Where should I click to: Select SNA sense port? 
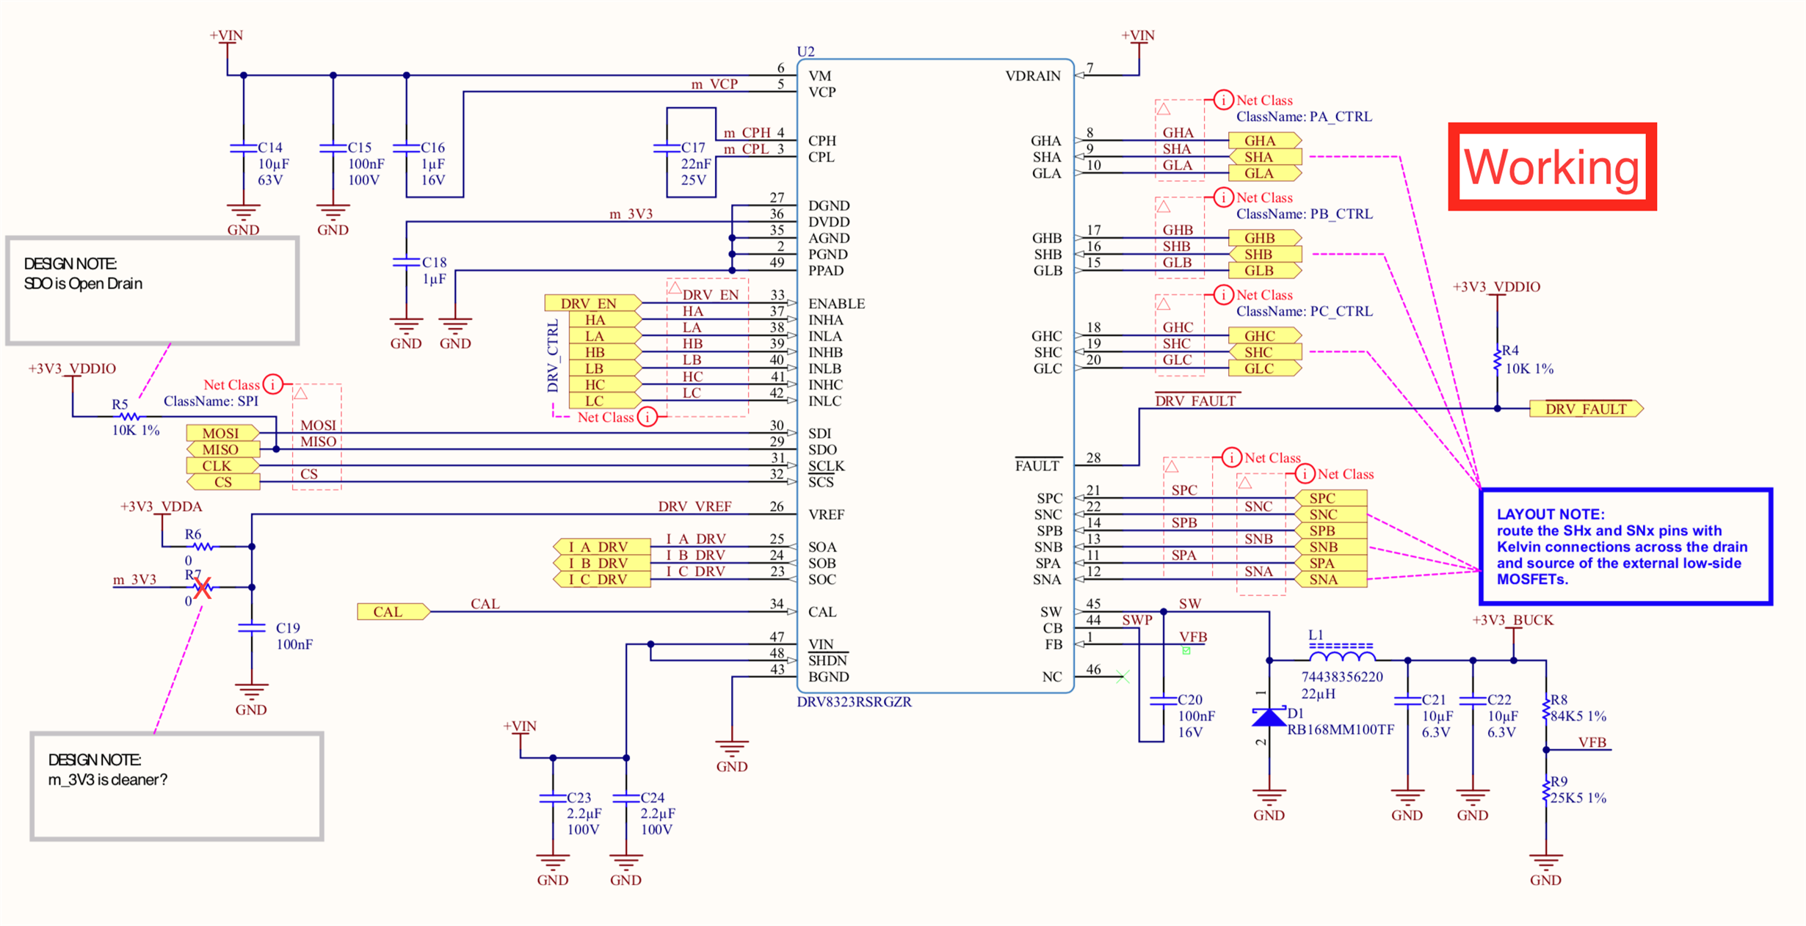tap(1330, 579)
